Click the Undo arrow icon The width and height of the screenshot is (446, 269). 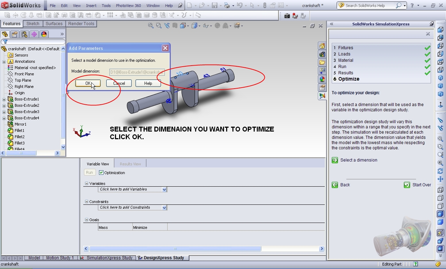pyautogui.click(x=239, y=6)
